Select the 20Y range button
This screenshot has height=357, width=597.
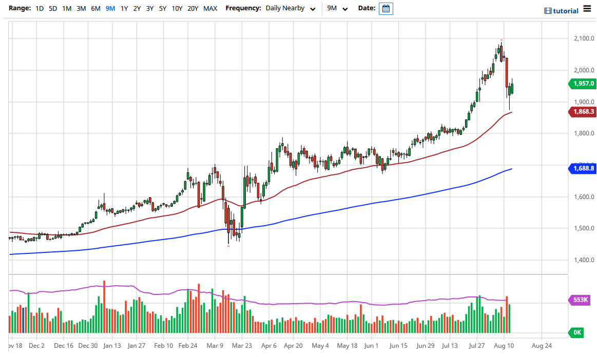click(193, 9)
